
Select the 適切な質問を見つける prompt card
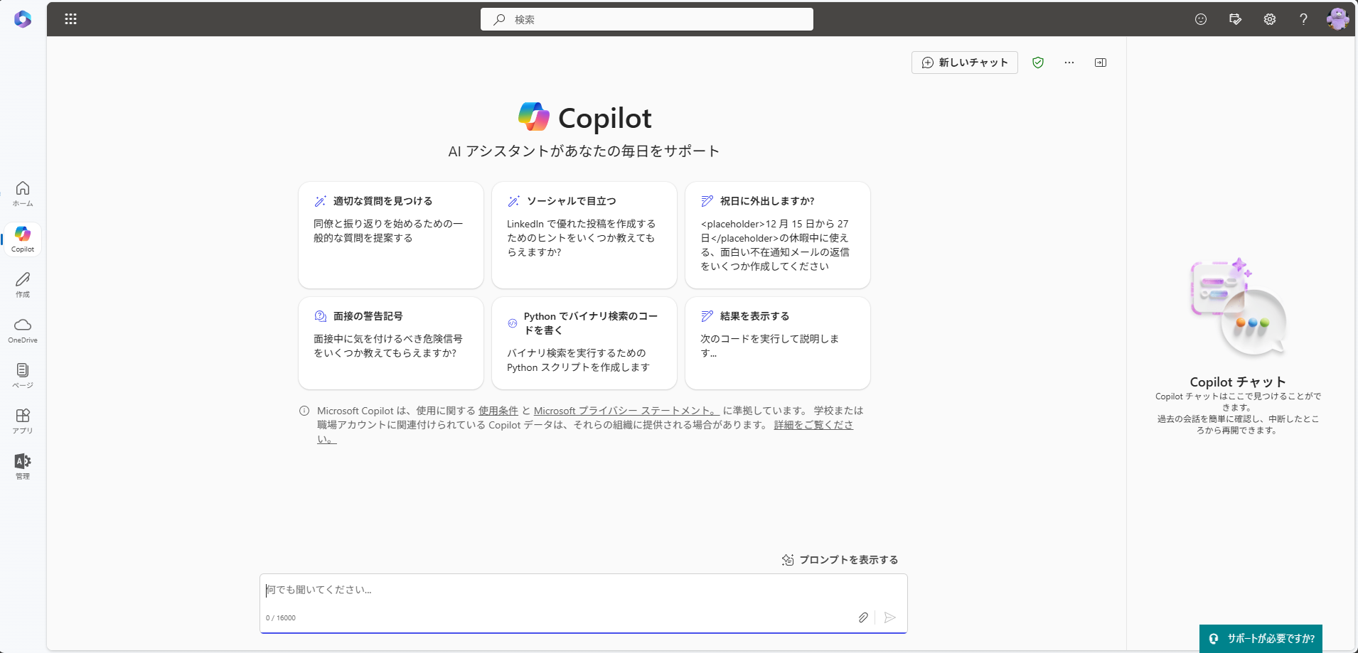click(x=391, y=235)
